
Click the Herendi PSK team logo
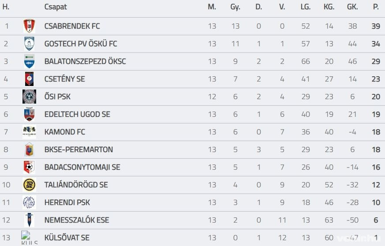pyautogui.click(x=29, y=202)
